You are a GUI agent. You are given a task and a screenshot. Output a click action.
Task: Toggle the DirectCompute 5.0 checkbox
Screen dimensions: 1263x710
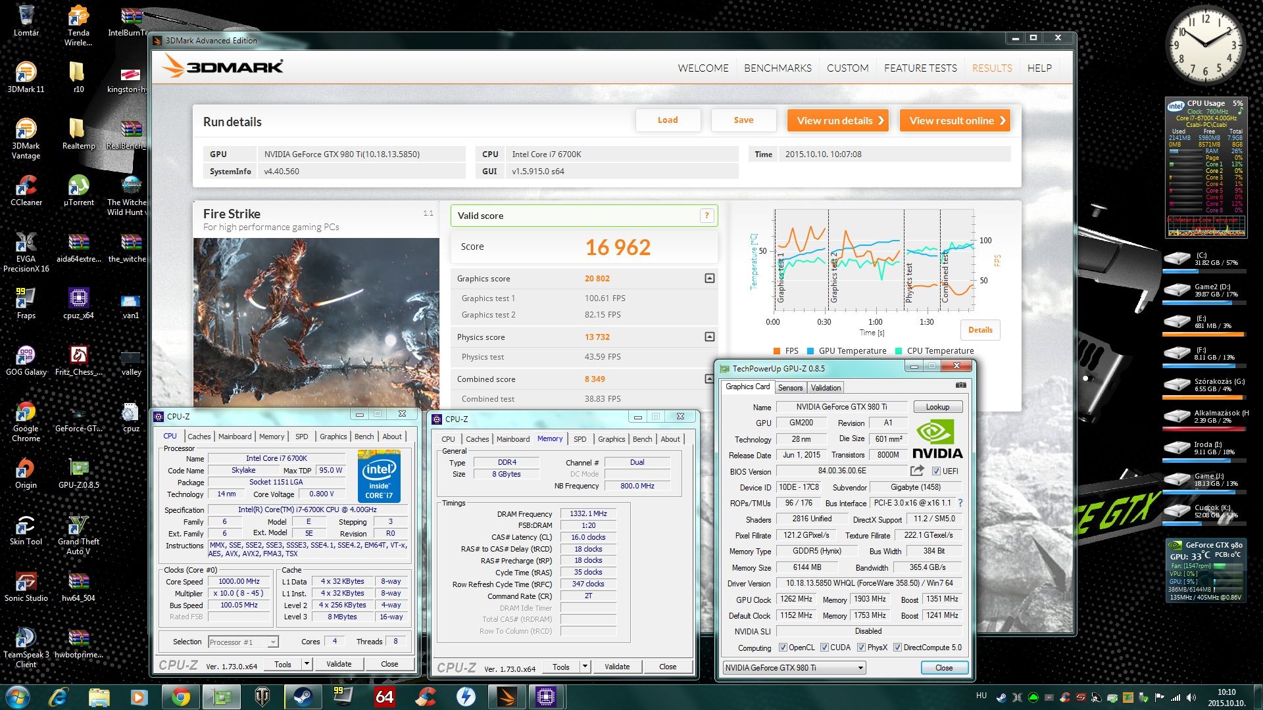coord(897,648)
